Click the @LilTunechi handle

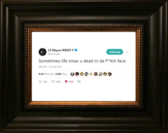pyautogui.click(x=54, y=54)
